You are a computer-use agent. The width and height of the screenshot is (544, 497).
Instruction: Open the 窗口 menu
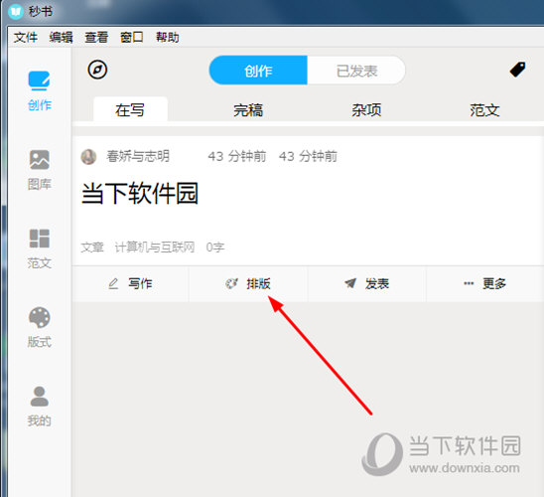coord(132,37)
